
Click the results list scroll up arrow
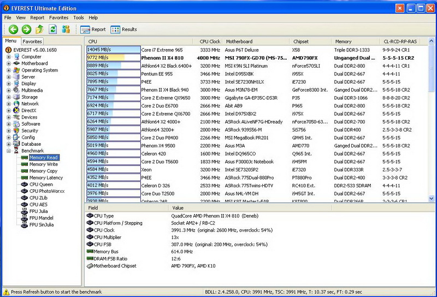431,41
